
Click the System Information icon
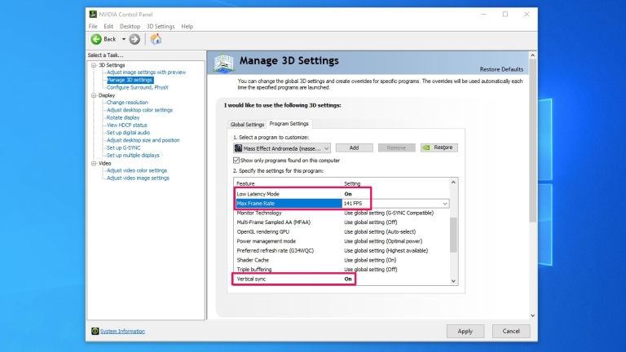click(x=95, y=332)
